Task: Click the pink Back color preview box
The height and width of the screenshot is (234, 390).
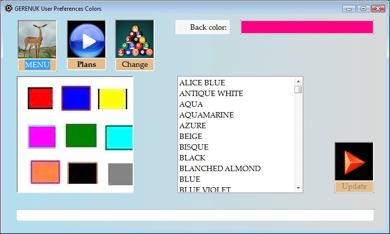Action: click(307, 27)
